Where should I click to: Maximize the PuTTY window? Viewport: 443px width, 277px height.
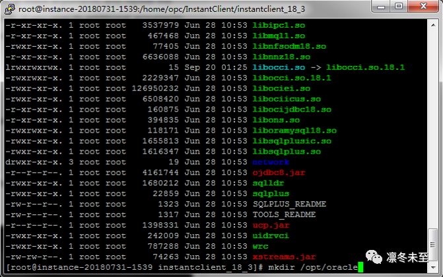[399, 6]
